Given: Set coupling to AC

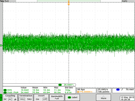Looking at the screenshot, I should (x=10, y=99).
